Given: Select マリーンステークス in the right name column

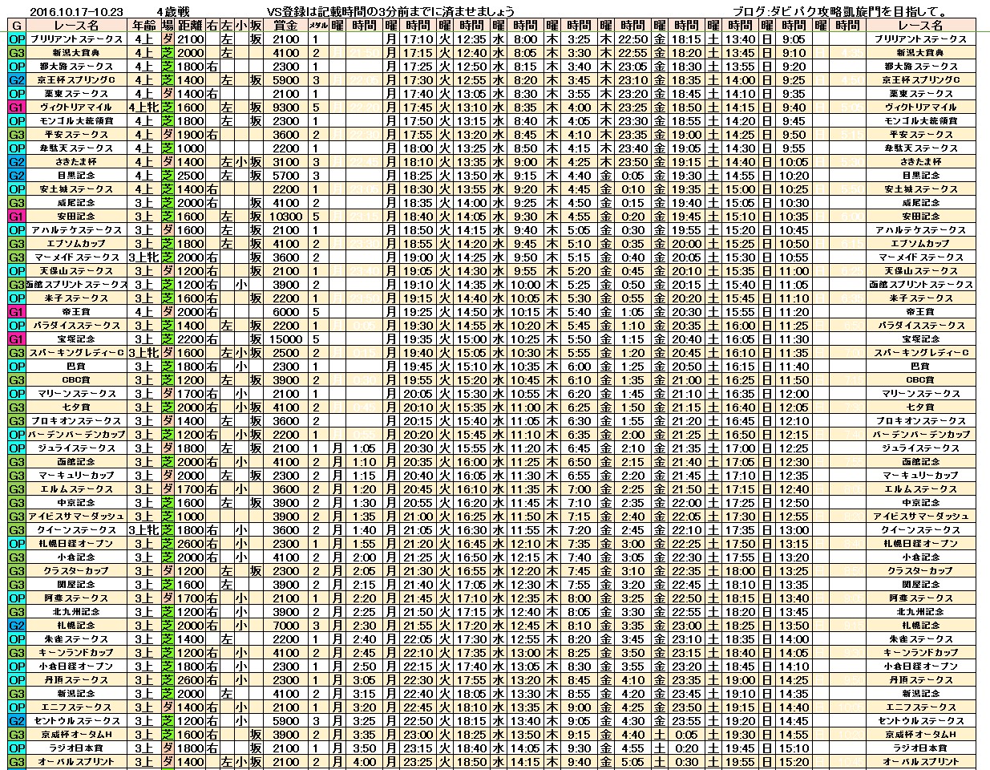Looking at the screenshot, I should [919, 393].
